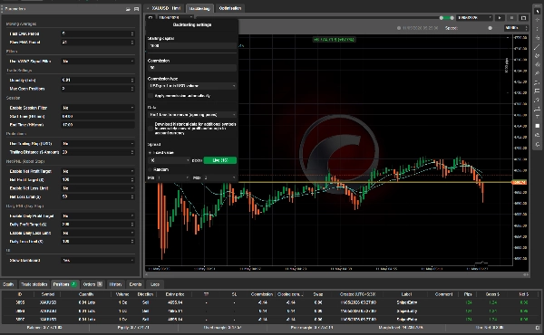
Task: Toggle the visual mode option left of Speed
Action: click(399, 28)
